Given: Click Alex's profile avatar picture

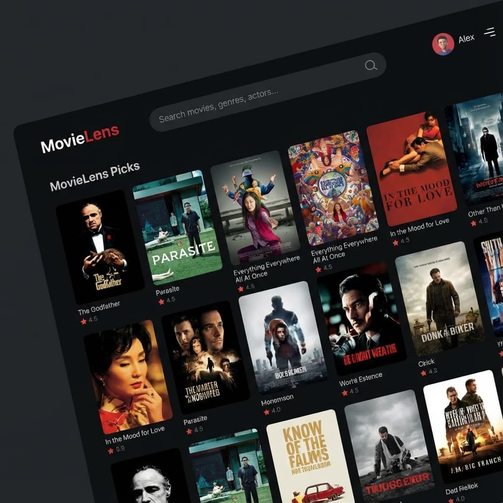Looking at the screenshot, I should pyautogui.click(x=443, y=44).
